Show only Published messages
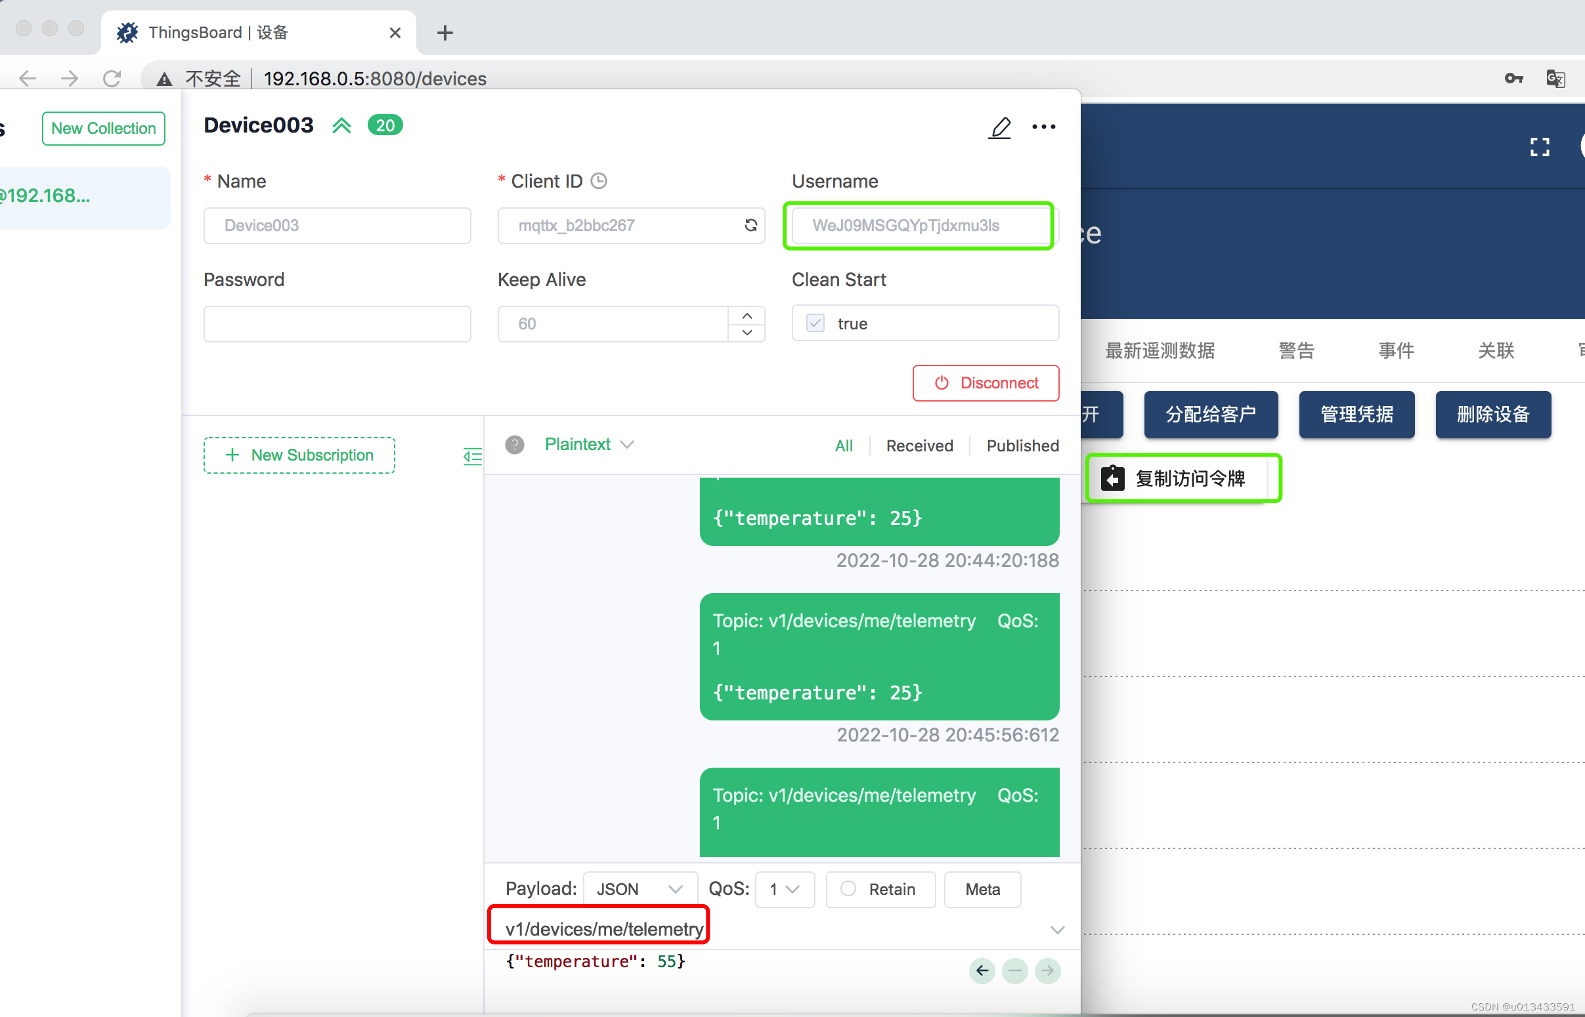The image size is (1585, 1017). [1023, 446]
